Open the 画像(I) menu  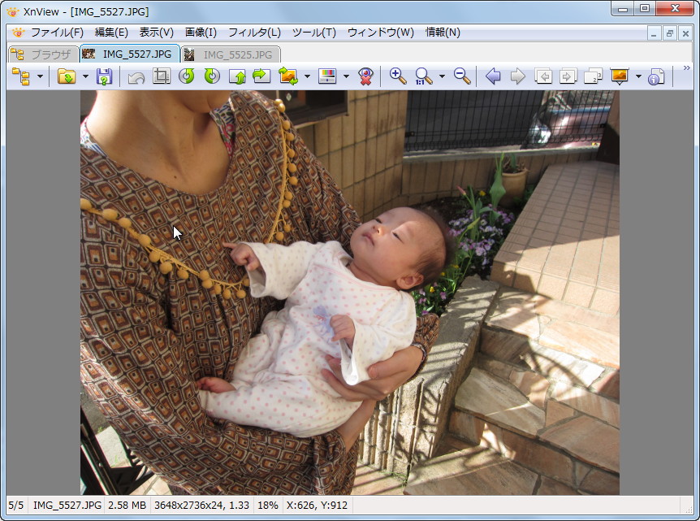[x=201, y=33]
